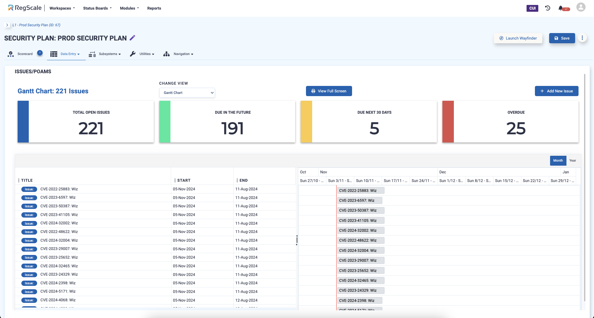Open the notifications bell
This screenshot has width=594, height=318.
click(x=561, y=8)
